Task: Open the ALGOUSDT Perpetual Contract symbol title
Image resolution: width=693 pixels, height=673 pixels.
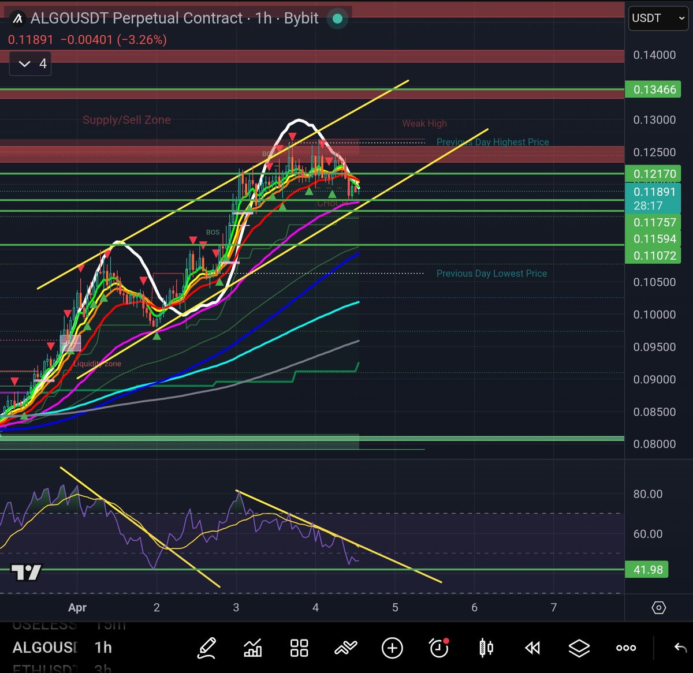Action: (174, 18)
